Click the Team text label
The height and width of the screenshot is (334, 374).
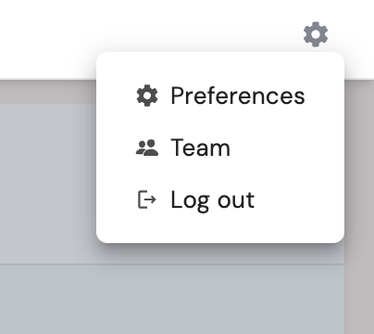201,148
